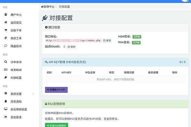The image size is (191, 127).
Task: Open 收支明细 page
Action: click(16, 70)
